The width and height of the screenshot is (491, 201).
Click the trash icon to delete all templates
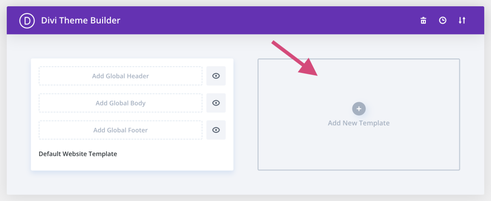point(423,21)
